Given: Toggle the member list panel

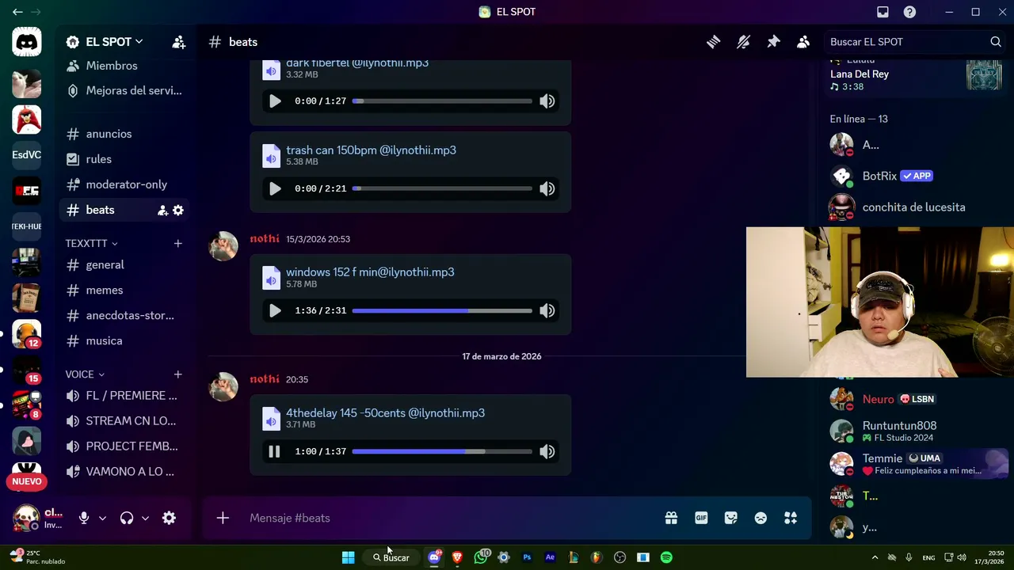Looking at the screenshot, I should click(x=803, y=42).
